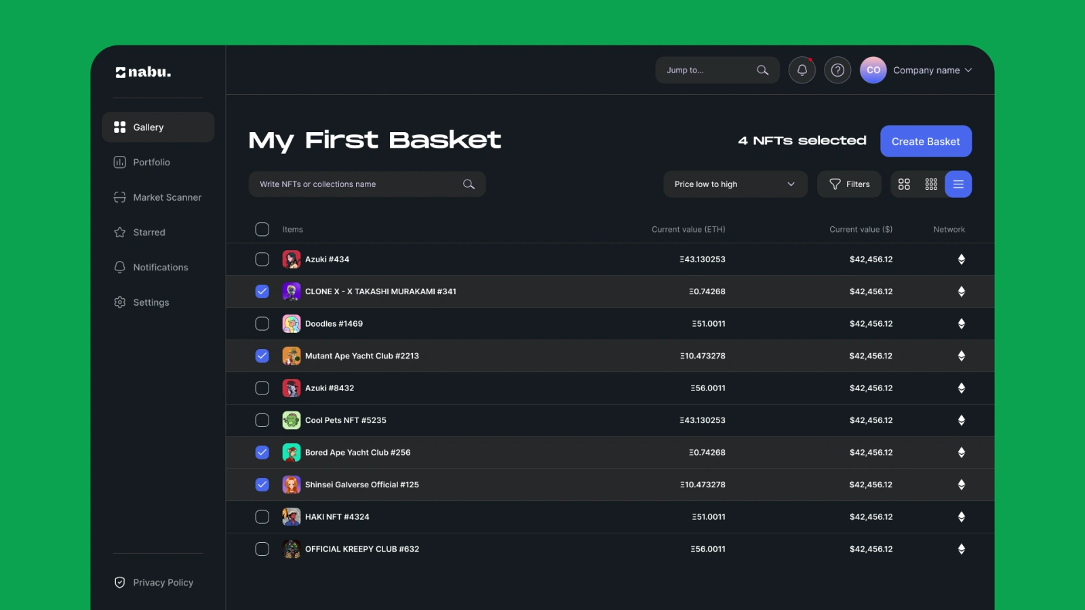Click Ethereum icon for Cool Pets NFT #5235

click(961, 420)
